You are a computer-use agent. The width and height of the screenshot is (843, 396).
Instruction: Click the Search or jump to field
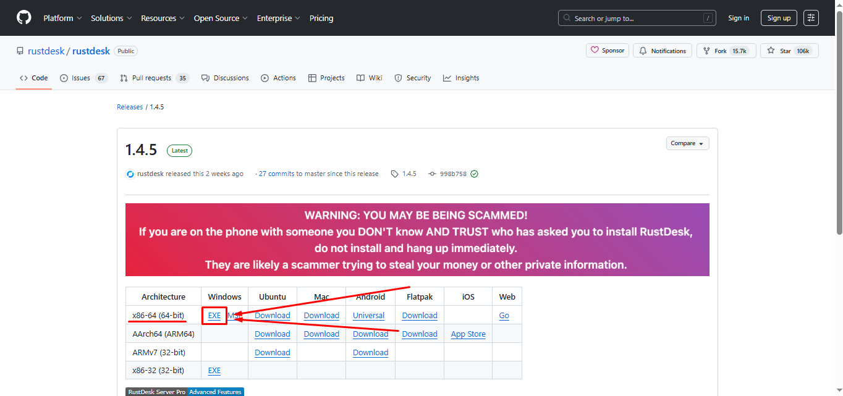[638, 18]
